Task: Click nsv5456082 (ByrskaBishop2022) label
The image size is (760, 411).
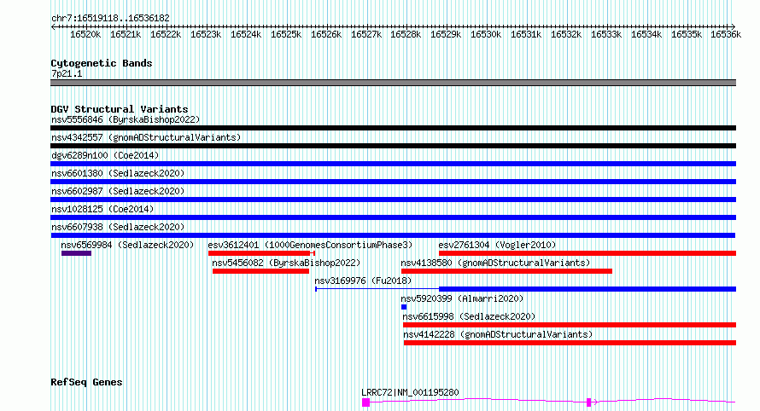Action: point(286,263)
